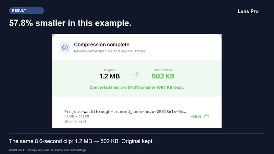Click the green summary banner area
This screenshot has height=154, width=274.
point(137,79)
